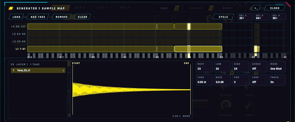This screenshot has width=295, height=122.
Task: Click the CYCLE button
Action: [x=223, y=17]
